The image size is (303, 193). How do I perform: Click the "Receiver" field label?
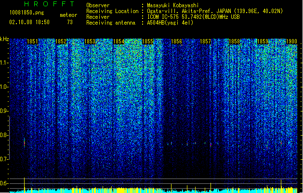tap(98, 17)
